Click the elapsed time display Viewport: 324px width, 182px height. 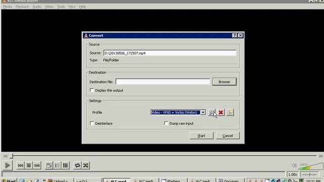pos(309,174)
